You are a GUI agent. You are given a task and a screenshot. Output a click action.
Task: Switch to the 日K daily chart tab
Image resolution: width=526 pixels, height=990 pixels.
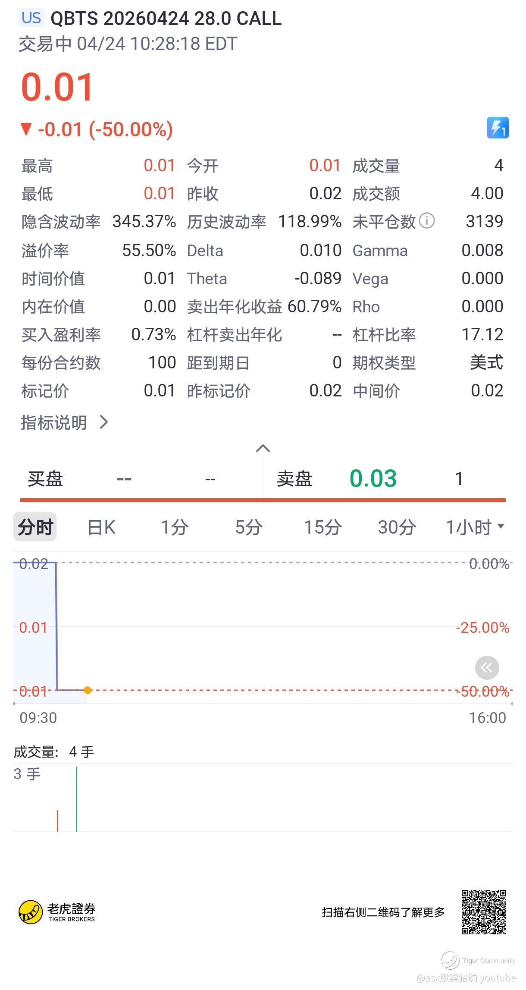click(101, 527)
